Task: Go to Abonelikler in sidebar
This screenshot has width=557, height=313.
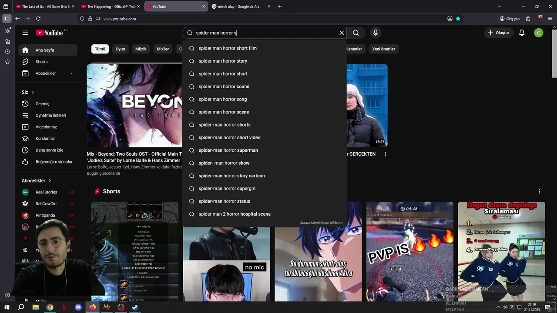Action: (x=48, y=73)
